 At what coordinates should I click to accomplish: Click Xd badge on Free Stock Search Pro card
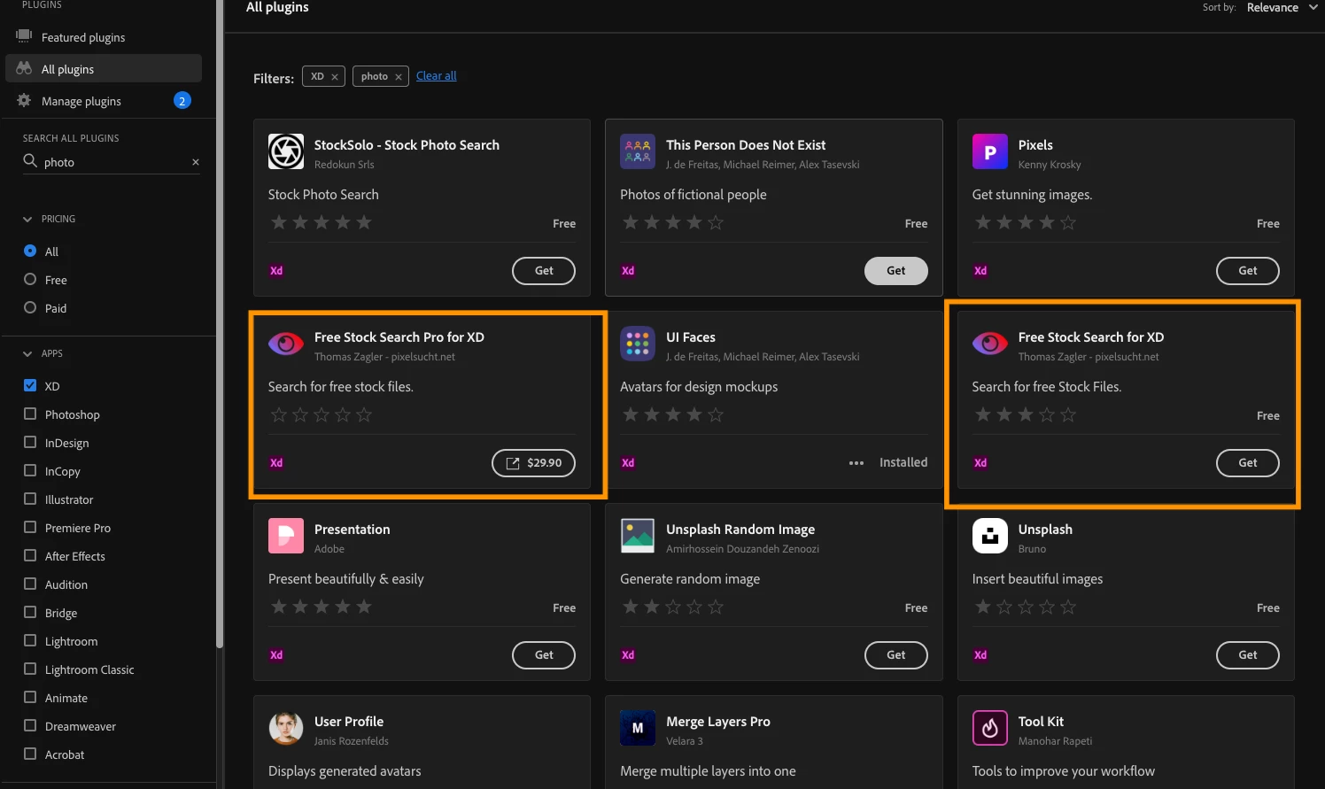tap(276, 463)
